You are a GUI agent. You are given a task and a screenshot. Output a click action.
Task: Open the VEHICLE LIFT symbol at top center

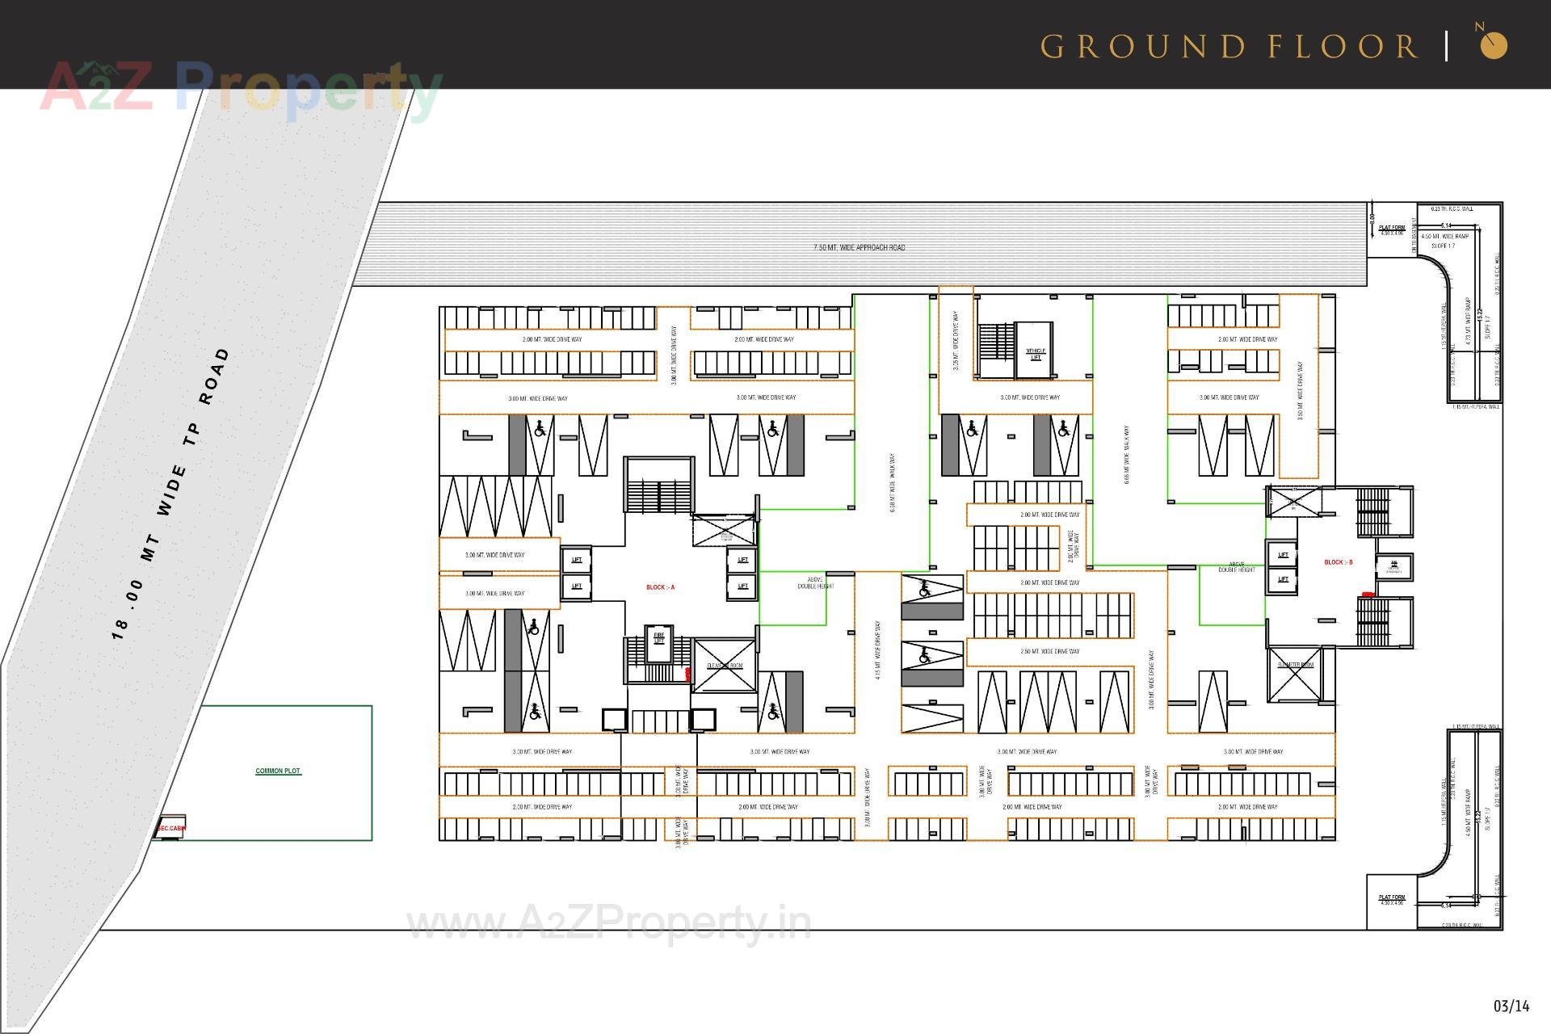click(1035, 353)
